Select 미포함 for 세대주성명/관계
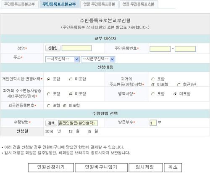Viewport: 210px width, 173px height. 71,94
